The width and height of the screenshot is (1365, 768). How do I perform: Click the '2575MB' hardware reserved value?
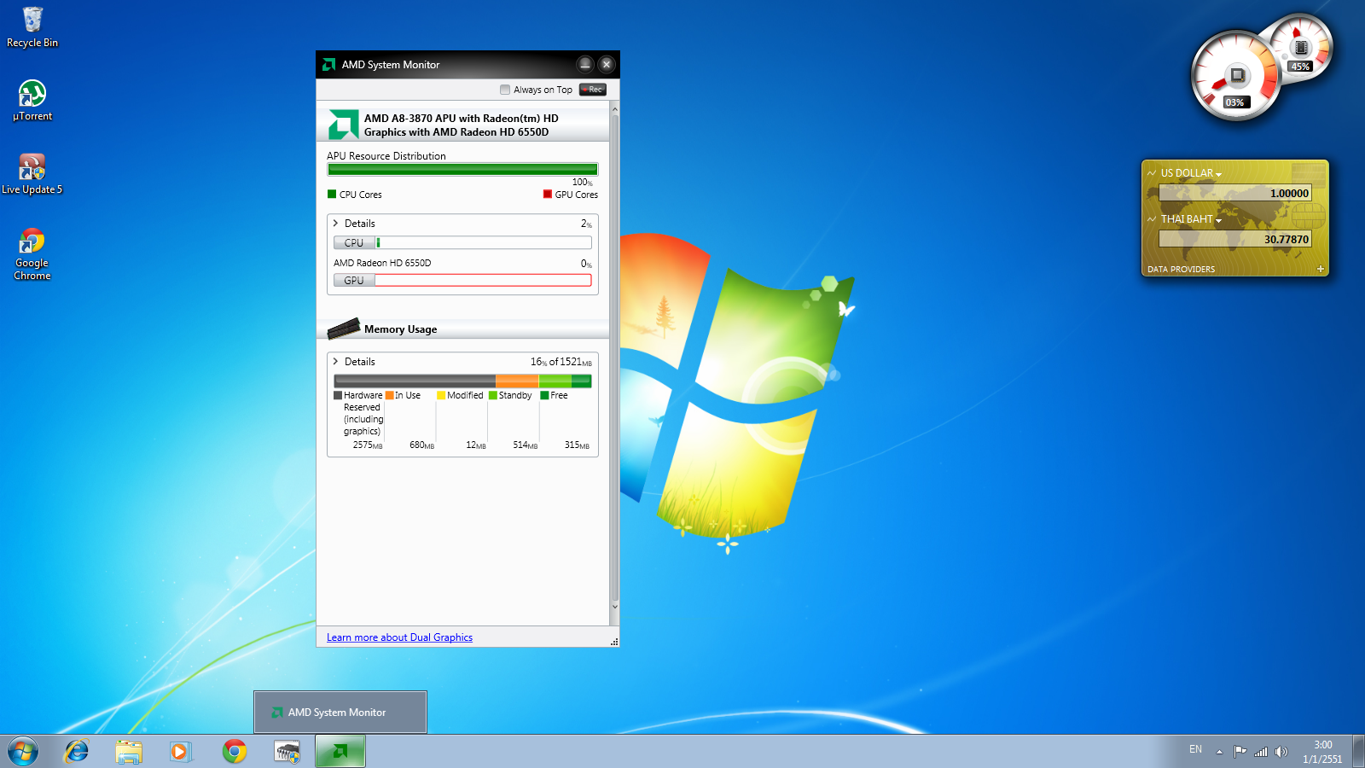368,445
